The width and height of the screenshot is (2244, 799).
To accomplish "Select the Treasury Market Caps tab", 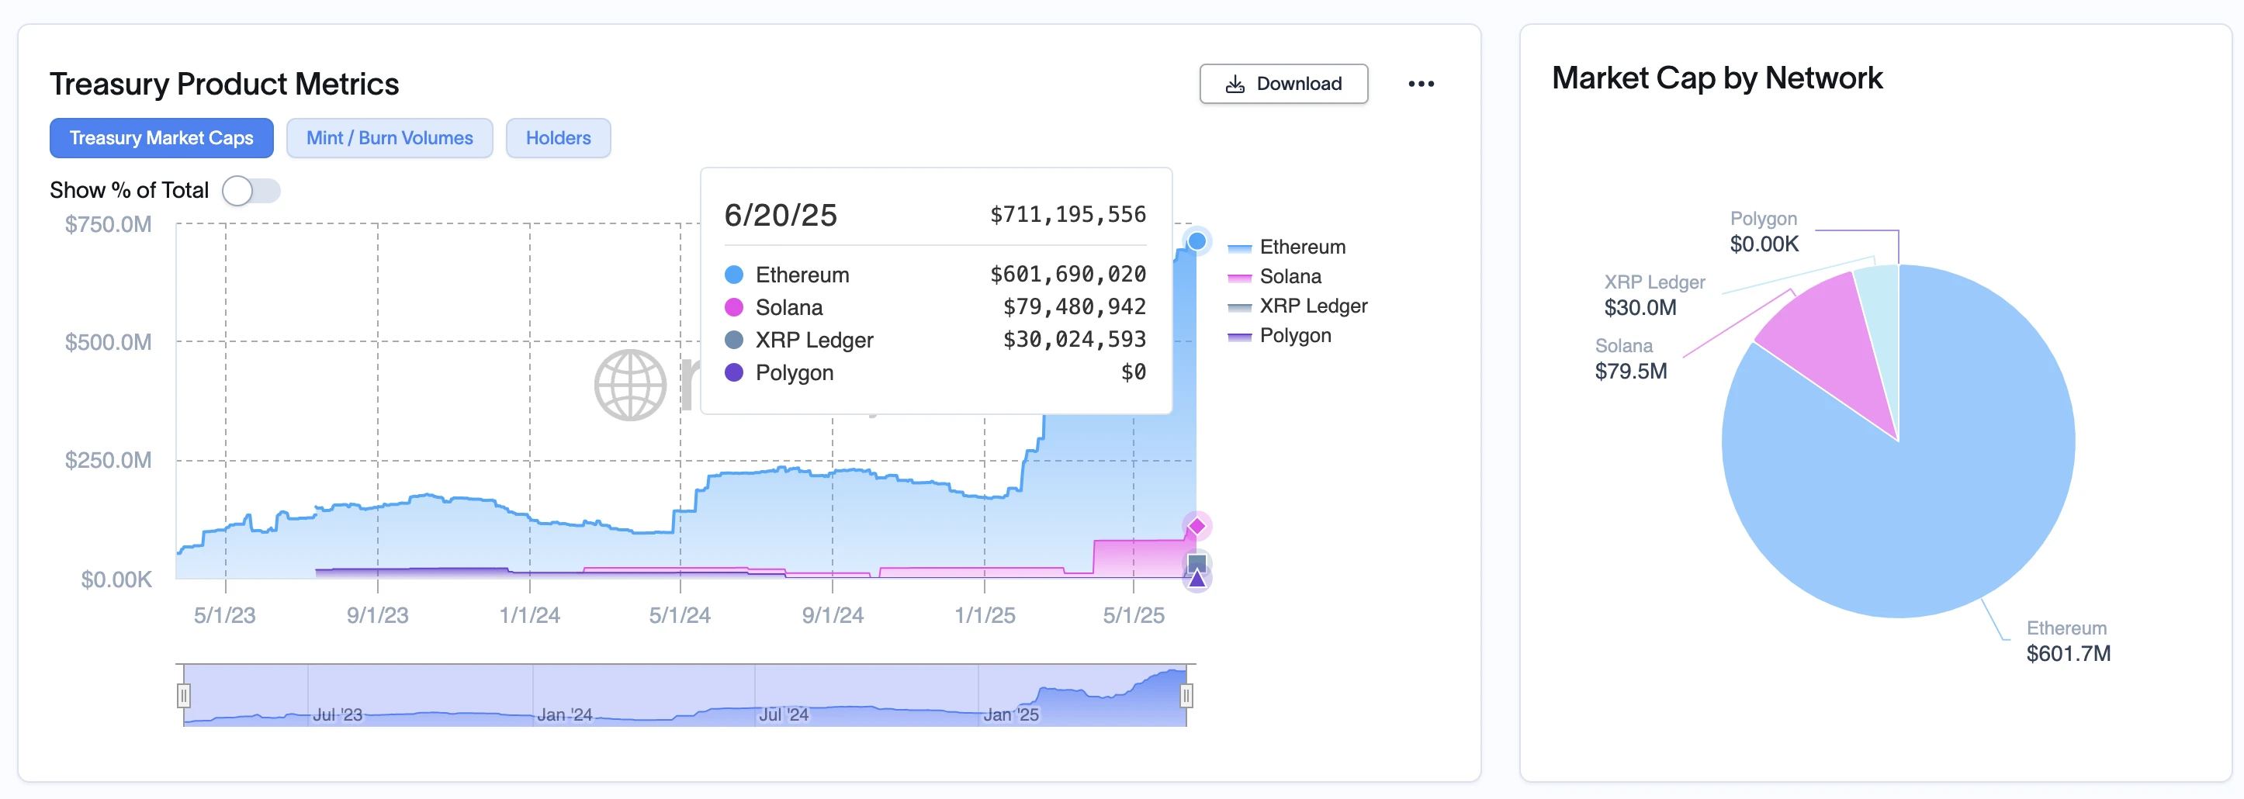I will pyautogui.click(x=161, y=137).
